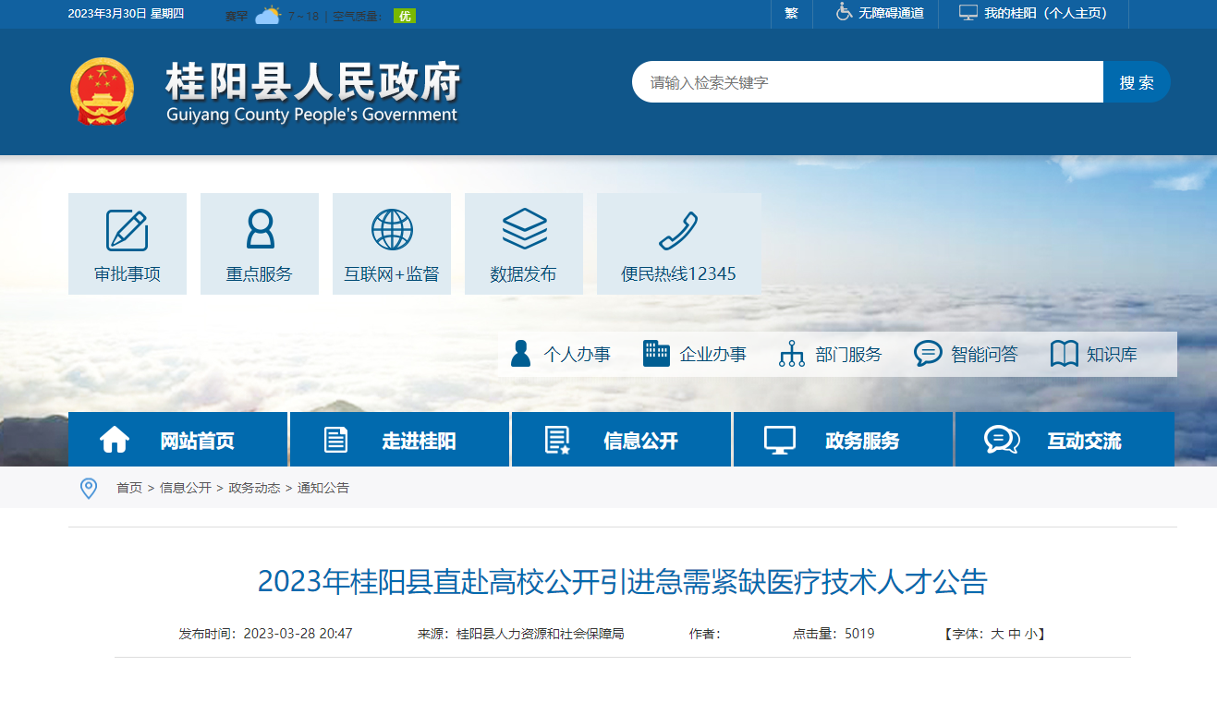This screenshot has height=703, width=1217.
Task: Open 智能问答 chat bubble icon
Action: pos(928,354)
